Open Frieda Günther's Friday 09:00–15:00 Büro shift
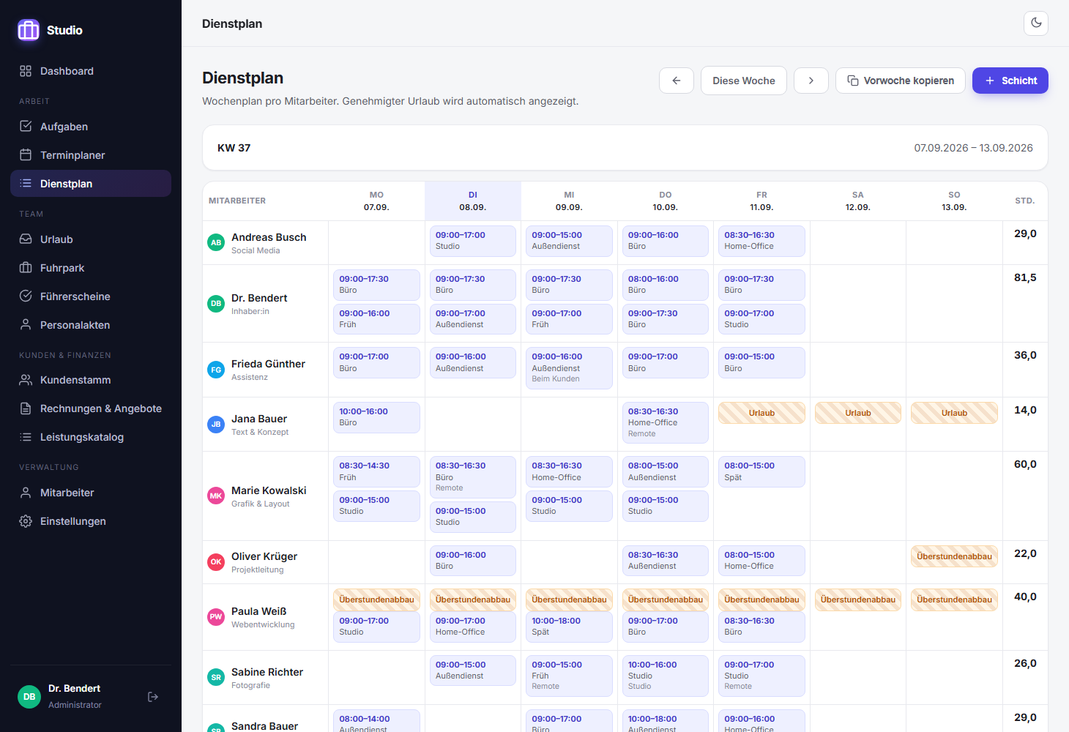Screen dimensions: 1069x732 (761, 362)
